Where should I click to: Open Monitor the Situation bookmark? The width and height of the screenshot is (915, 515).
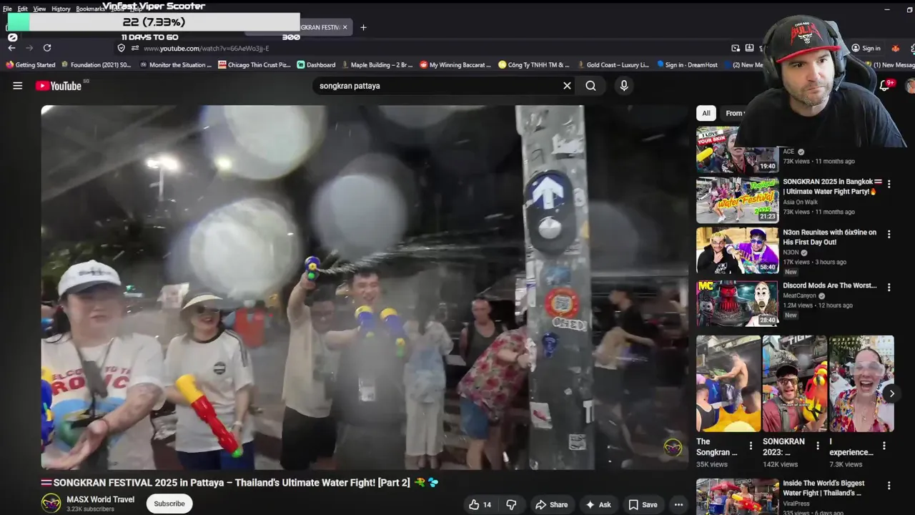click(175, 64)
